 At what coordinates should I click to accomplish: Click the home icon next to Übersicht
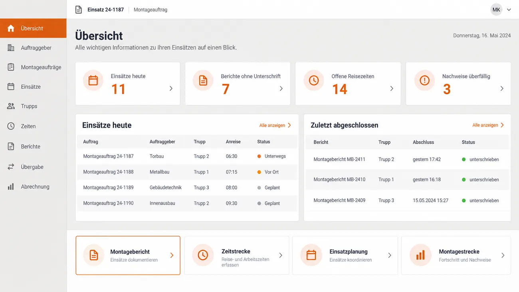pos(11,28)
